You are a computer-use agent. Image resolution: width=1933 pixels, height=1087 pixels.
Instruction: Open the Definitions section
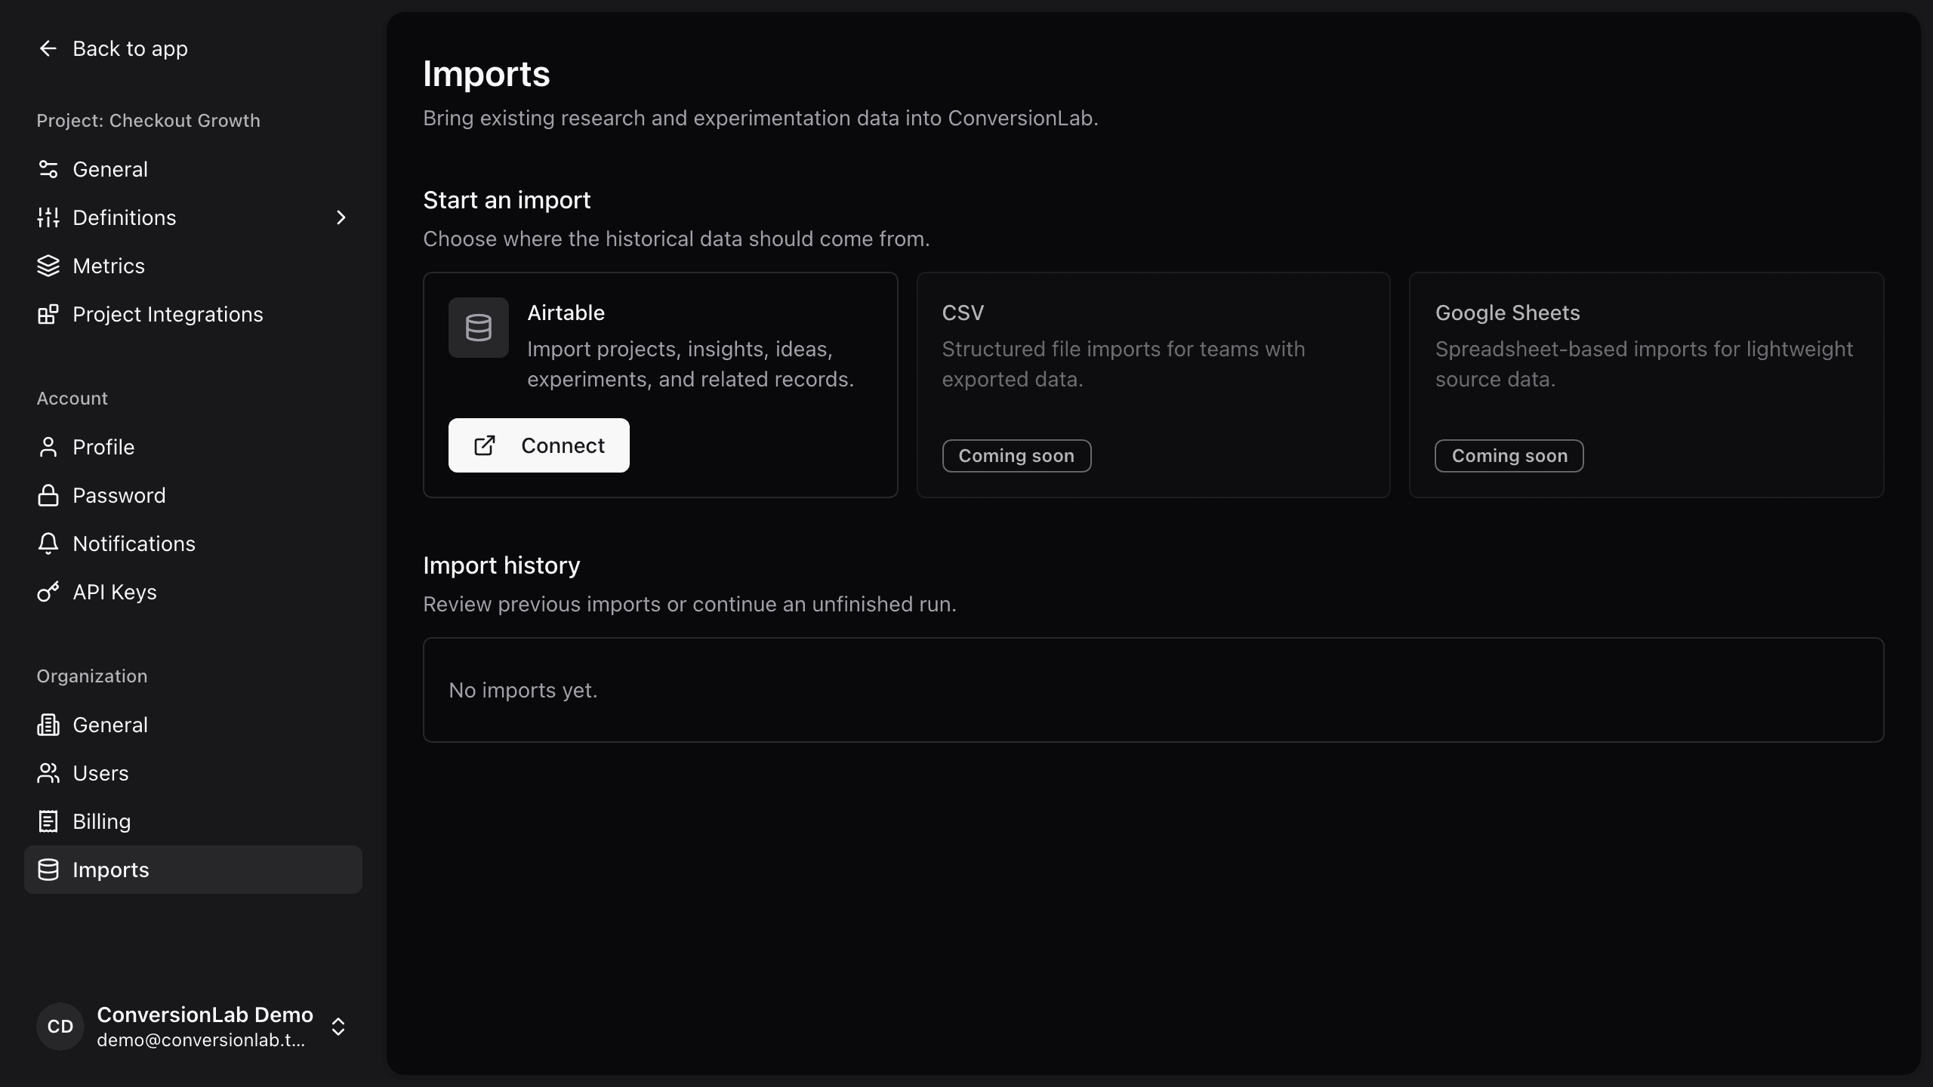pos(193,217)
